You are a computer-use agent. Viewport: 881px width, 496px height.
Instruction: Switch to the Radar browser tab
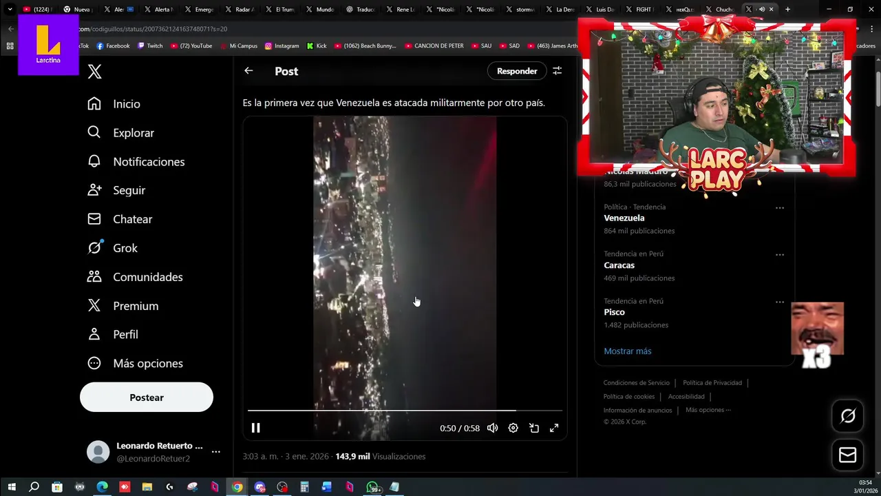pos(241,10)
